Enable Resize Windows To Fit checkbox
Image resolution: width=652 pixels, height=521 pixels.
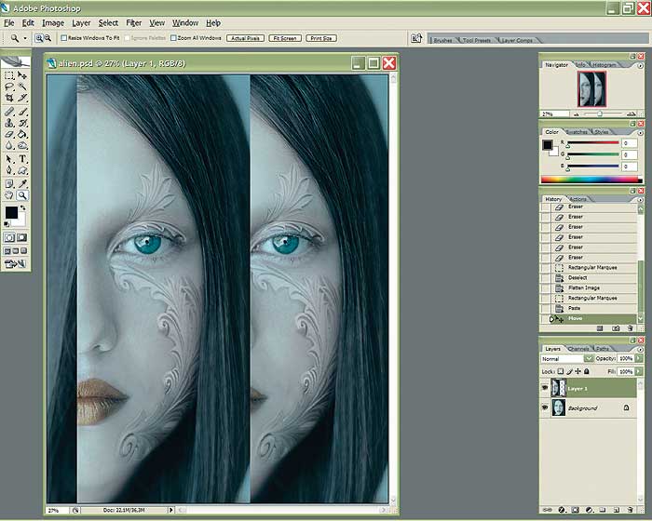point(63,38)
